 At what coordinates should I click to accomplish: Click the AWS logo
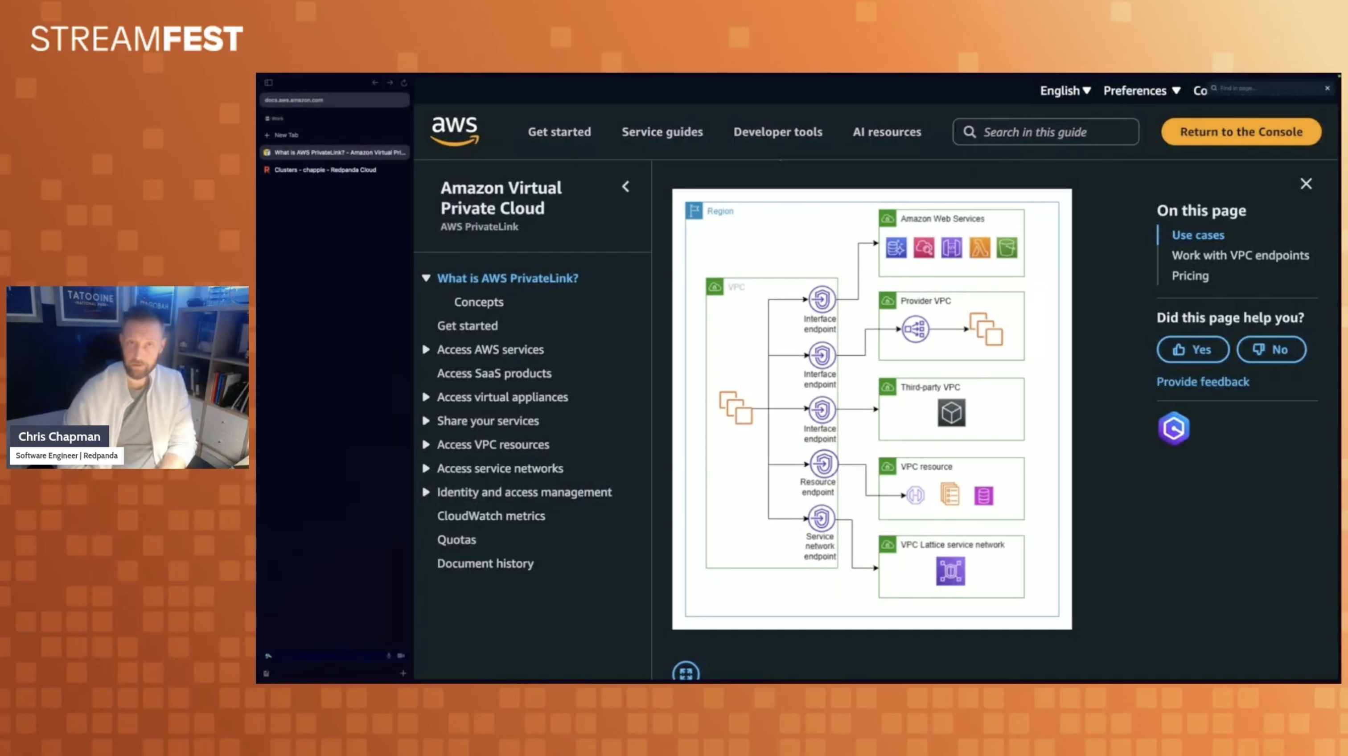[x=454, y=131]
